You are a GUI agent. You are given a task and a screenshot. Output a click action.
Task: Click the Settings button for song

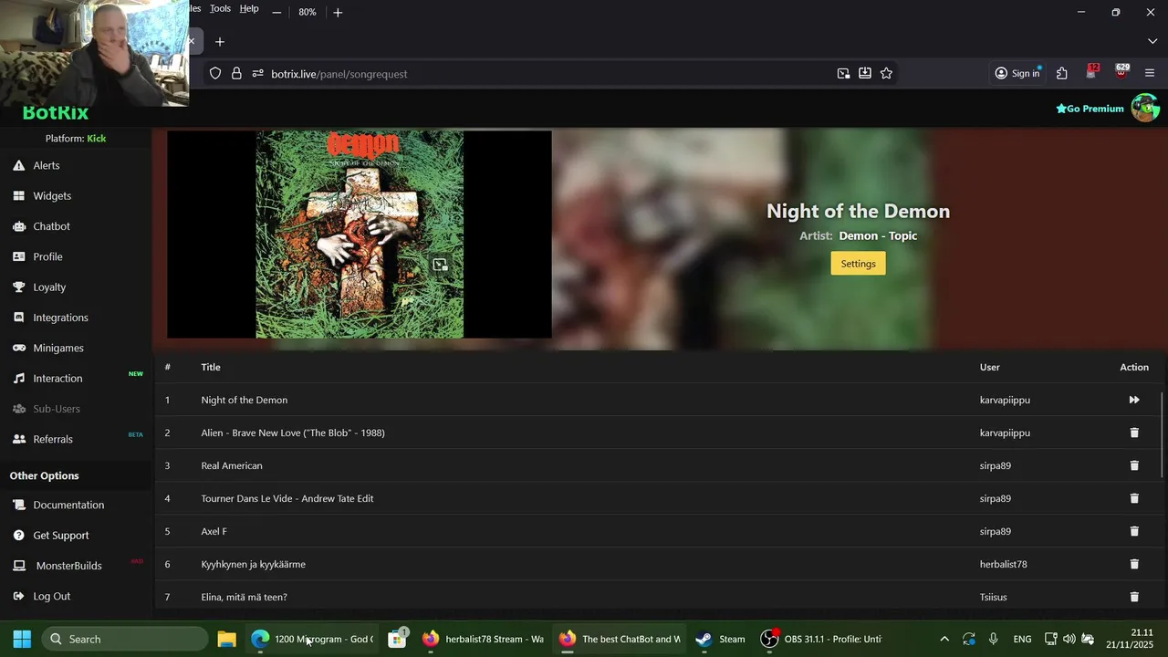point(858,264)
